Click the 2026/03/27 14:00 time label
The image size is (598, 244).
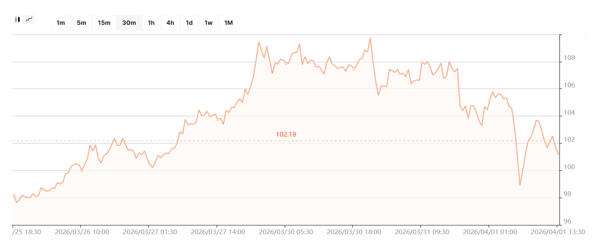[218, 232]
